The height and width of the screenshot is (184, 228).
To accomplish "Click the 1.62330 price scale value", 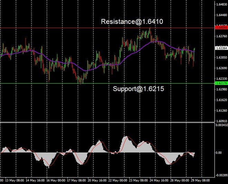I will tap(222, 79).
